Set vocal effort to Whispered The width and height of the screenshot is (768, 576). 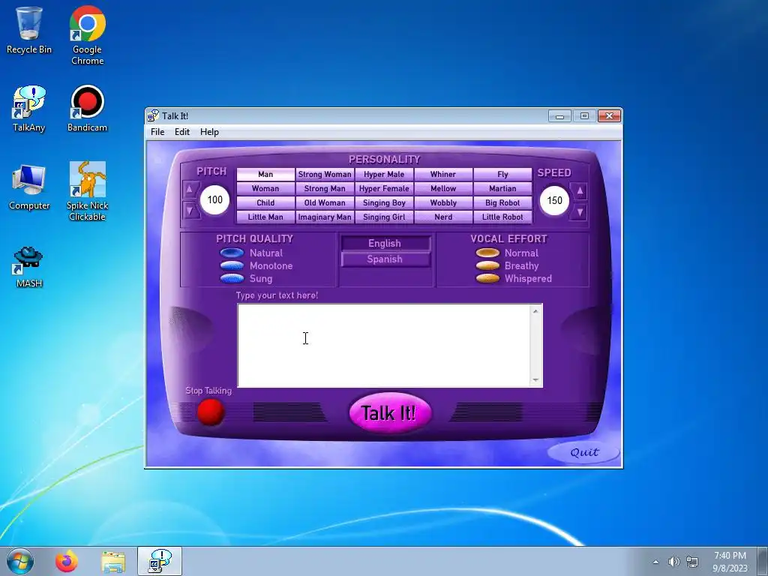click(x=487, y=279)
